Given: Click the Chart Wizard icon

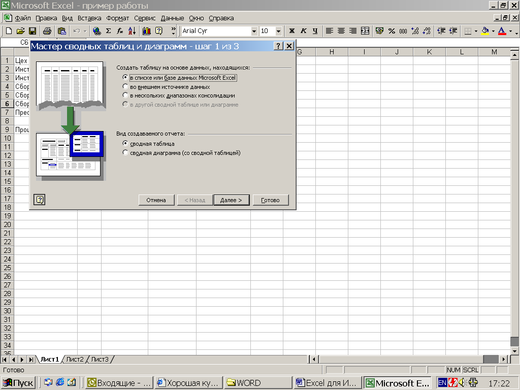Looking at the screenshot, I should (147, 31).
